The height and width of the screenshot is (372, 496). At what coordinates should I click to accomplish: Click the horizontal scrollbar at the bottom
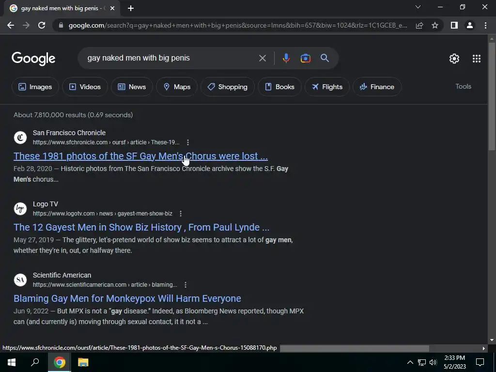click(x=355, y=348)
